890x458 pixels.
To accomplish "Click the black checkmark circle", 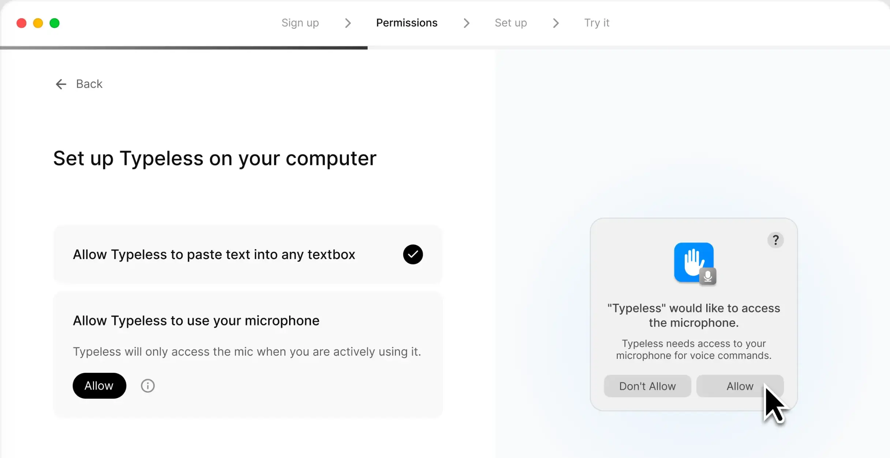I will coord(413,254).
